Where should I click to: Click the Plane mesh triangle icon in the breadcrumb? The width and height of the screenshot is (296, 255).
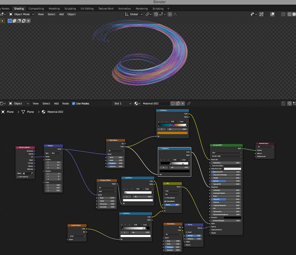coord(23,112)
